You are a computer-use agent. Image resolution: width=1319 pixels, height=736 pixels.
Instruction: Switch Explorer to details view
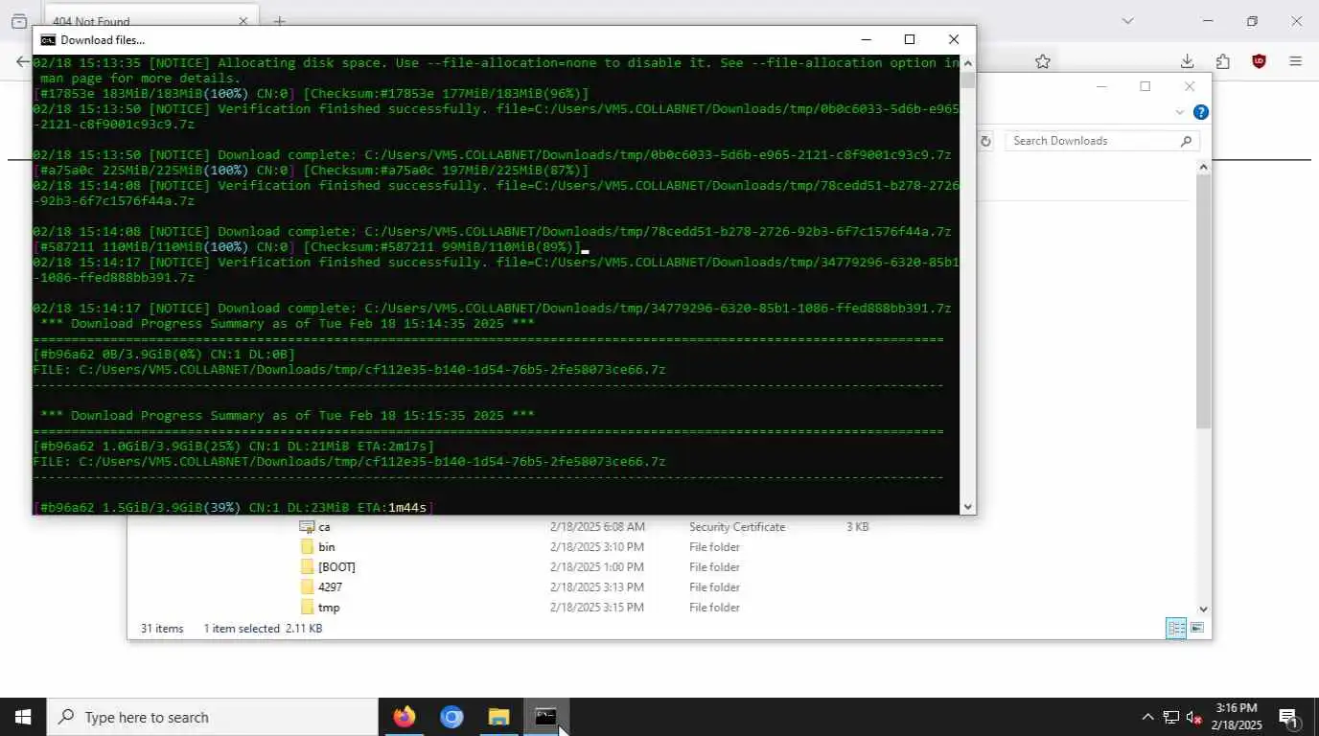point(1175,629)
